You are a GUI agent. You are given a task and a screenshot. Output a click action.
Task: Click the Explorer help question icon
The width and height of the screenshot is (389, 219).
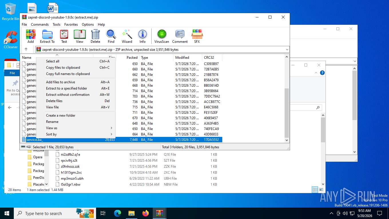[x=322, y=73]
